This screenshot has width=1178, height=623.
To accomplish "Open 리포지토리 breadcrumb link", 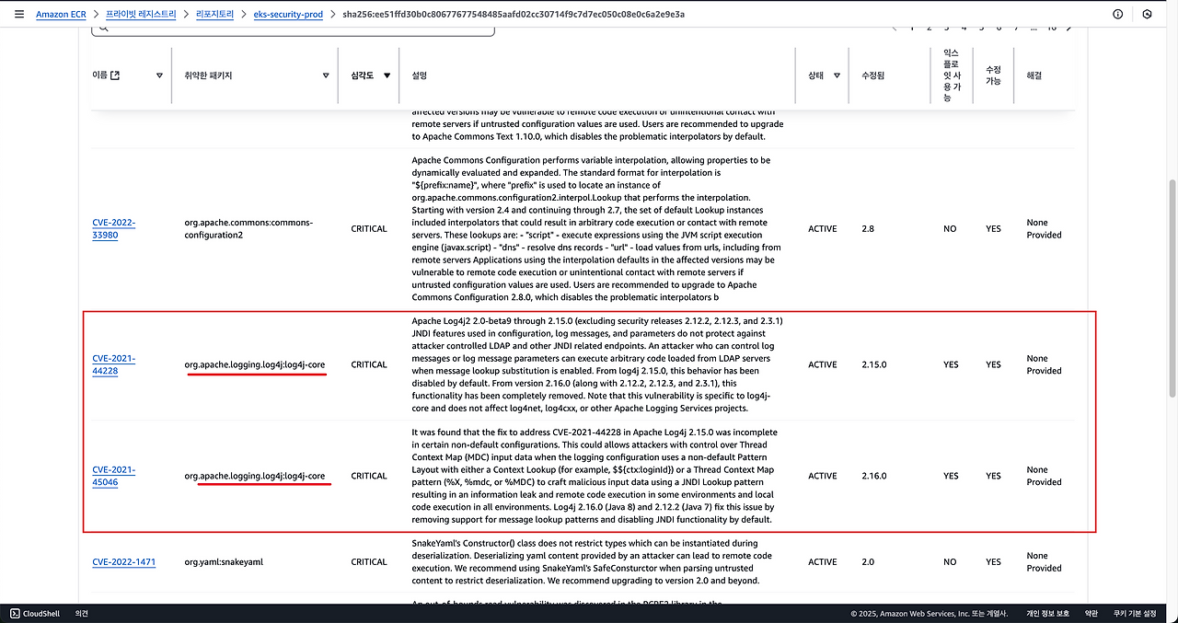I will tap(215, 15).
